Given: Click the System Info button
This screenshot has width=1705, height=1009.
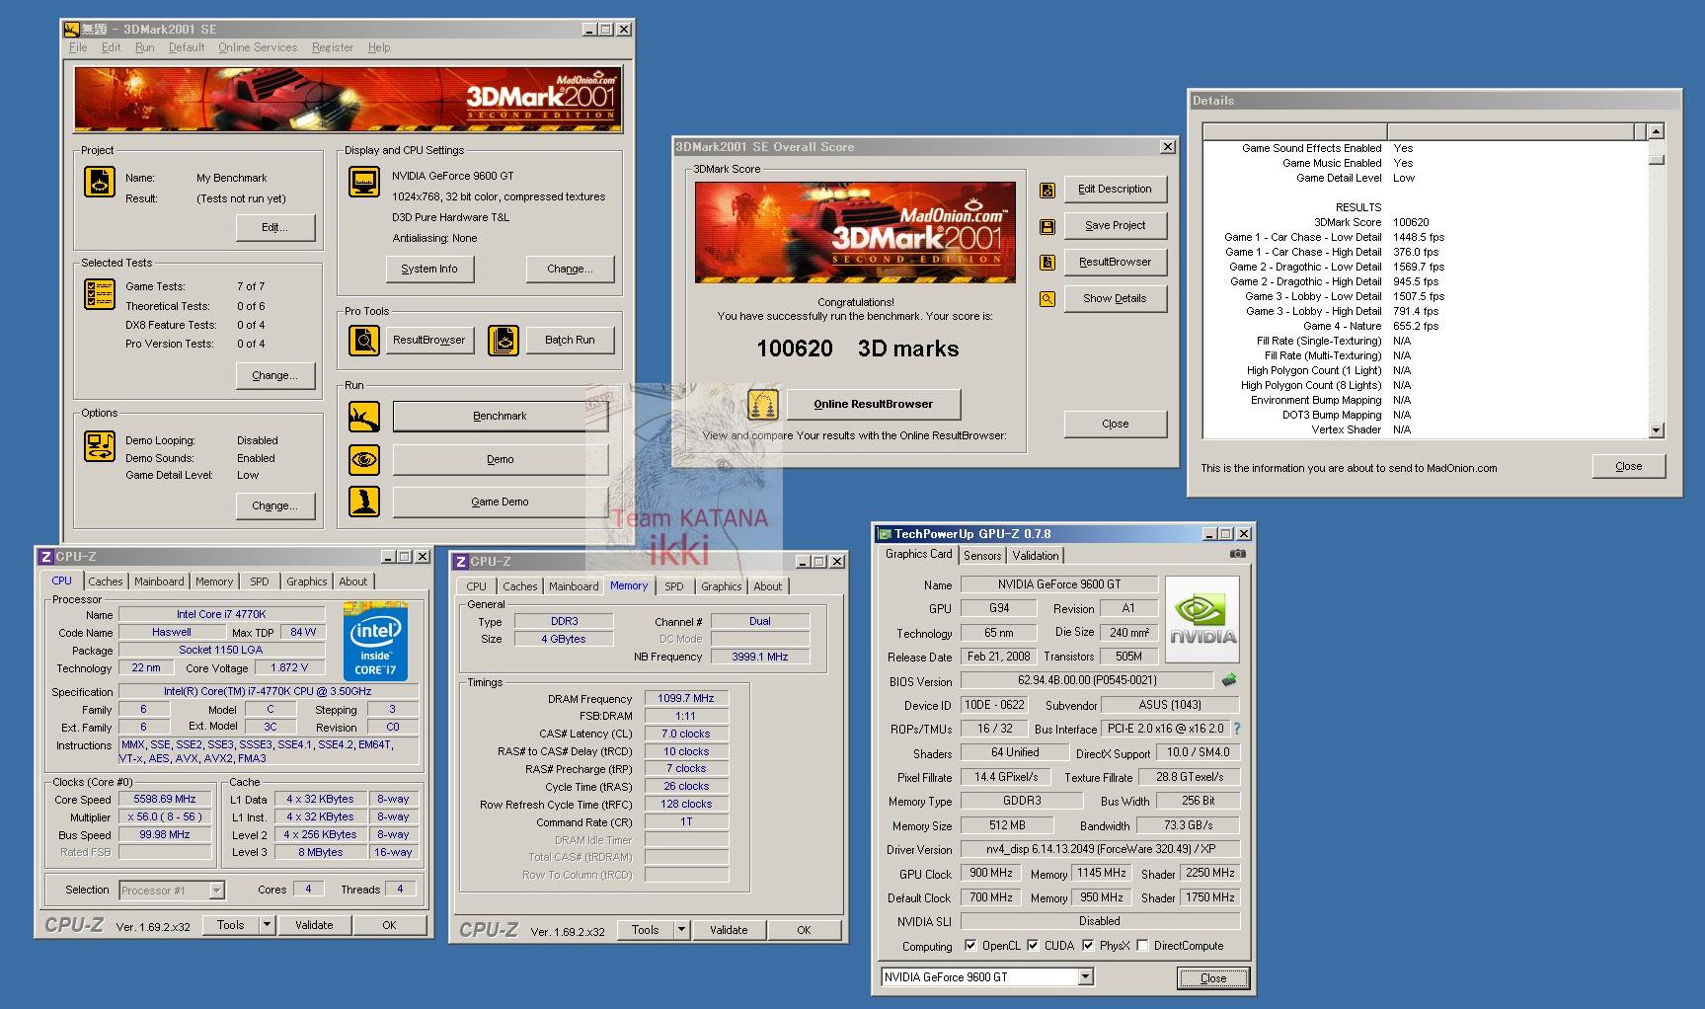Looking at the screenshot, I should tap(429, 269).
